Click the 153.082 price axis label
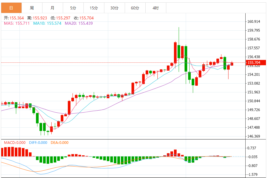 254,83
